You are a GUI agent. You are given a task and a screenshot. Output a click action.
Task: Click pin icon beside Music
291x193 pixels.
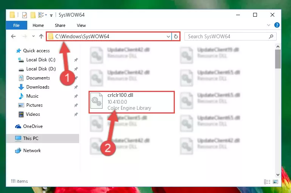[x=76, y=96]
